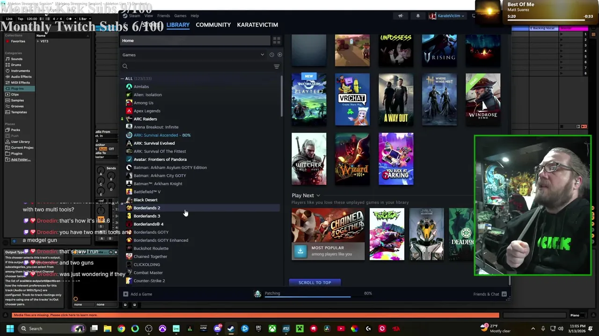Open advanced filter options in Steam library
The width and height of the screenshot is (599, 336).
277,66
